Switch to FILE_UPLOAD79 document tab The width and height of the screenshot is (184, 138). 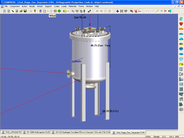click(11, 132)
